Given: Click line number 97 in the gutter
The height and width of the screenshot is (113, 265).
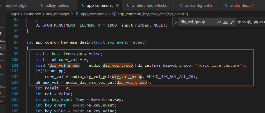Looking at the screenshot, I should [x=16, y=42].
